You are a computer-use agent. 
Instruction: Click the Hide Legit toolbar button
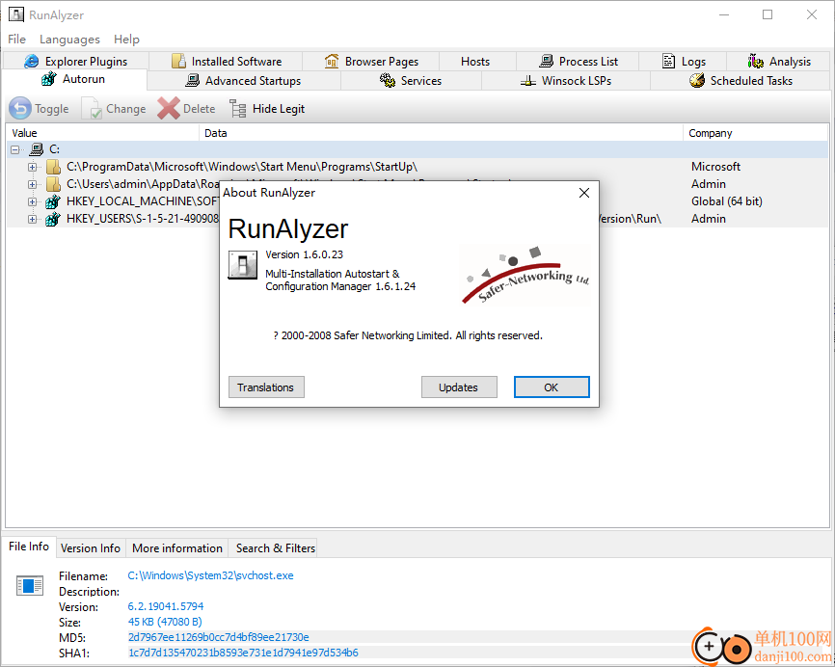[x=267, y=109]
